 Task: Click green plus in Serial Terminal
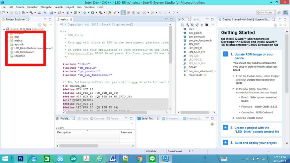pos(212,124)
